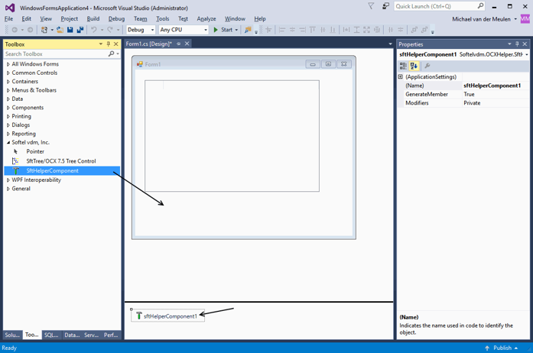Open the Toolbox window options dropdown

[101, 44]
